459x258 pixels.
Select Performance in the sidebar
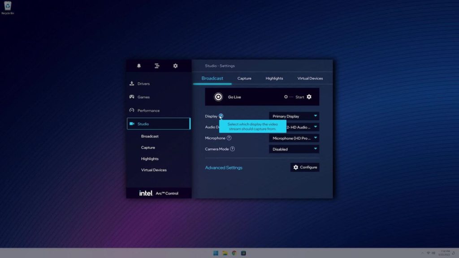tap(148, 111)
